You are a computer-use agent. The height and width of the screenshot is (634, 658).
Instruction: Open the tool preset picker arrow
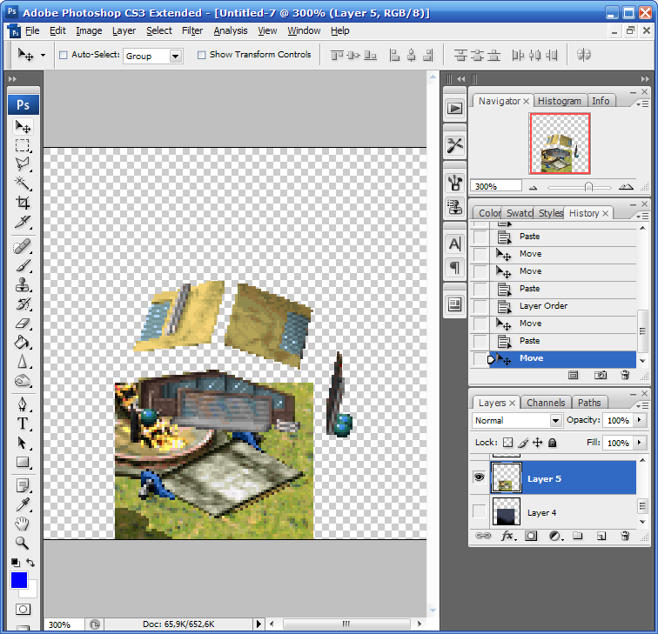pyautogui.click(x=43, y=55)
